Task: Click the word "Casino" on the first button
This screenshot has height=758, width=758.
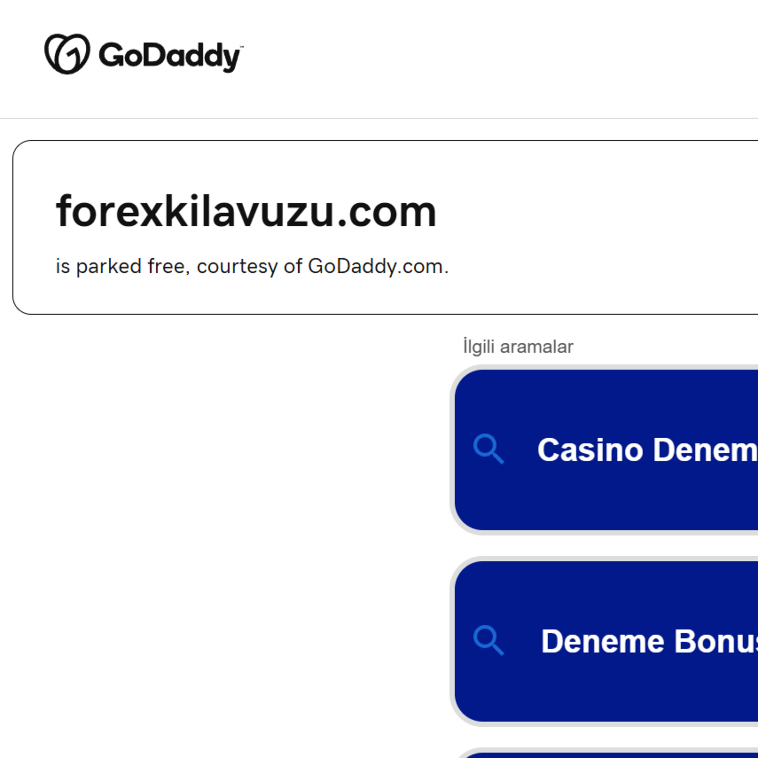Action: 590,450
